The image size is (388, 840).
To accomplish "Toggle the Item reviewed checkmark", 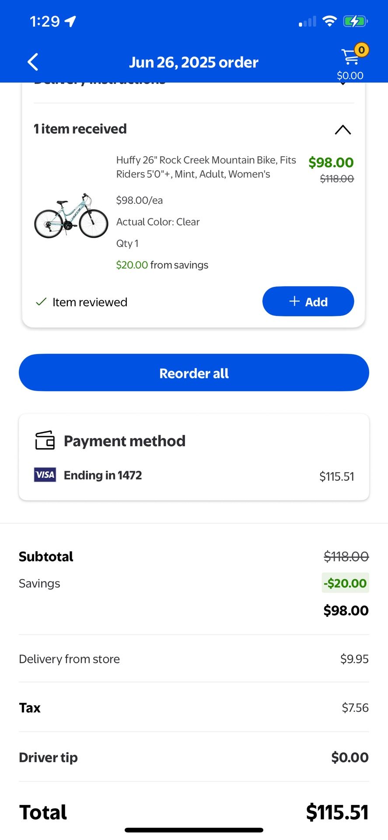I will 41,301.
